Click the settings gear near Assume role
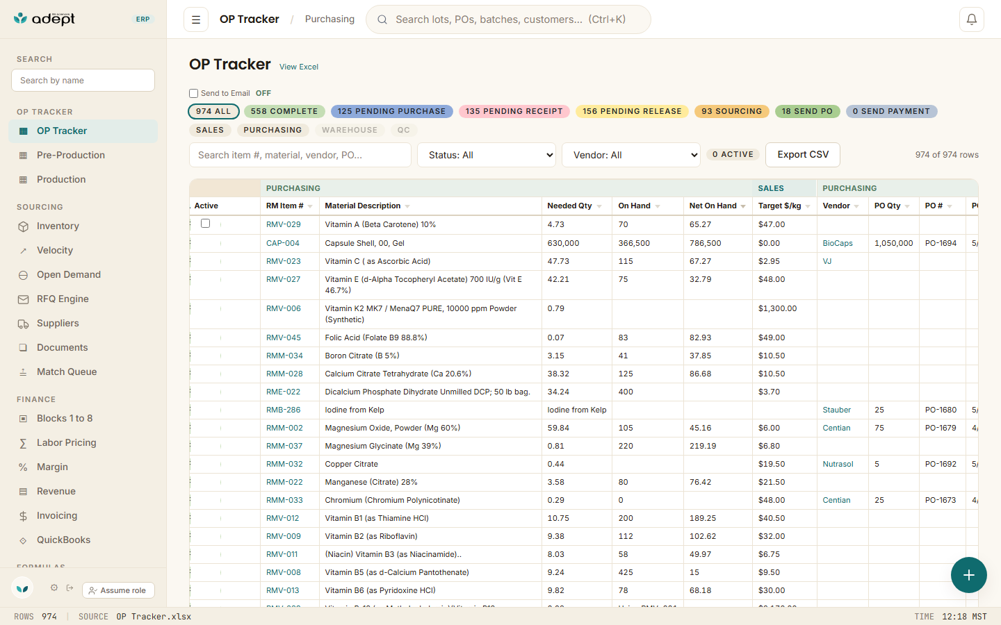Viewport: 1001px width, 625px height. tap(54, 587)
